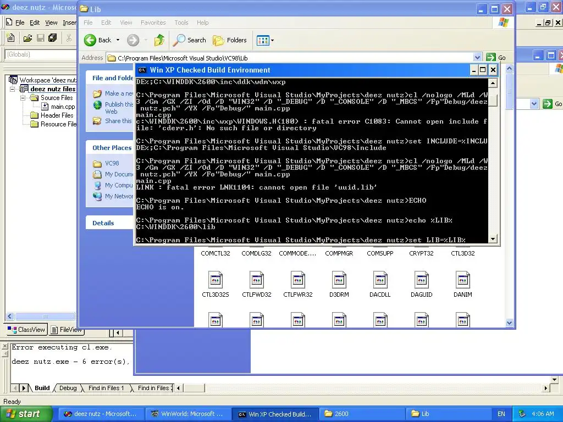Open My Documents under Other Places
Image resolution: width=563 pixels, height=422 pixels.
[x=119, y=174]
